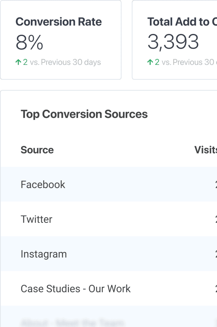Select the 8% conversion rate value
Screen dimensions: 217x327
[x=29, y=42]
